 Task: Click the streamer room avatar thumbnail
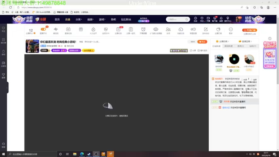pyautogui.click(x=32, y=46)
